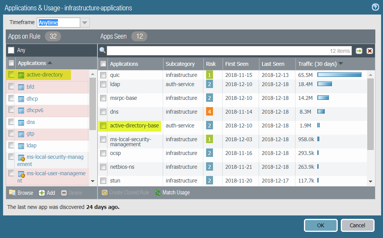
Task: Click the magnifier icon in search bar
Action: (102, 51)
